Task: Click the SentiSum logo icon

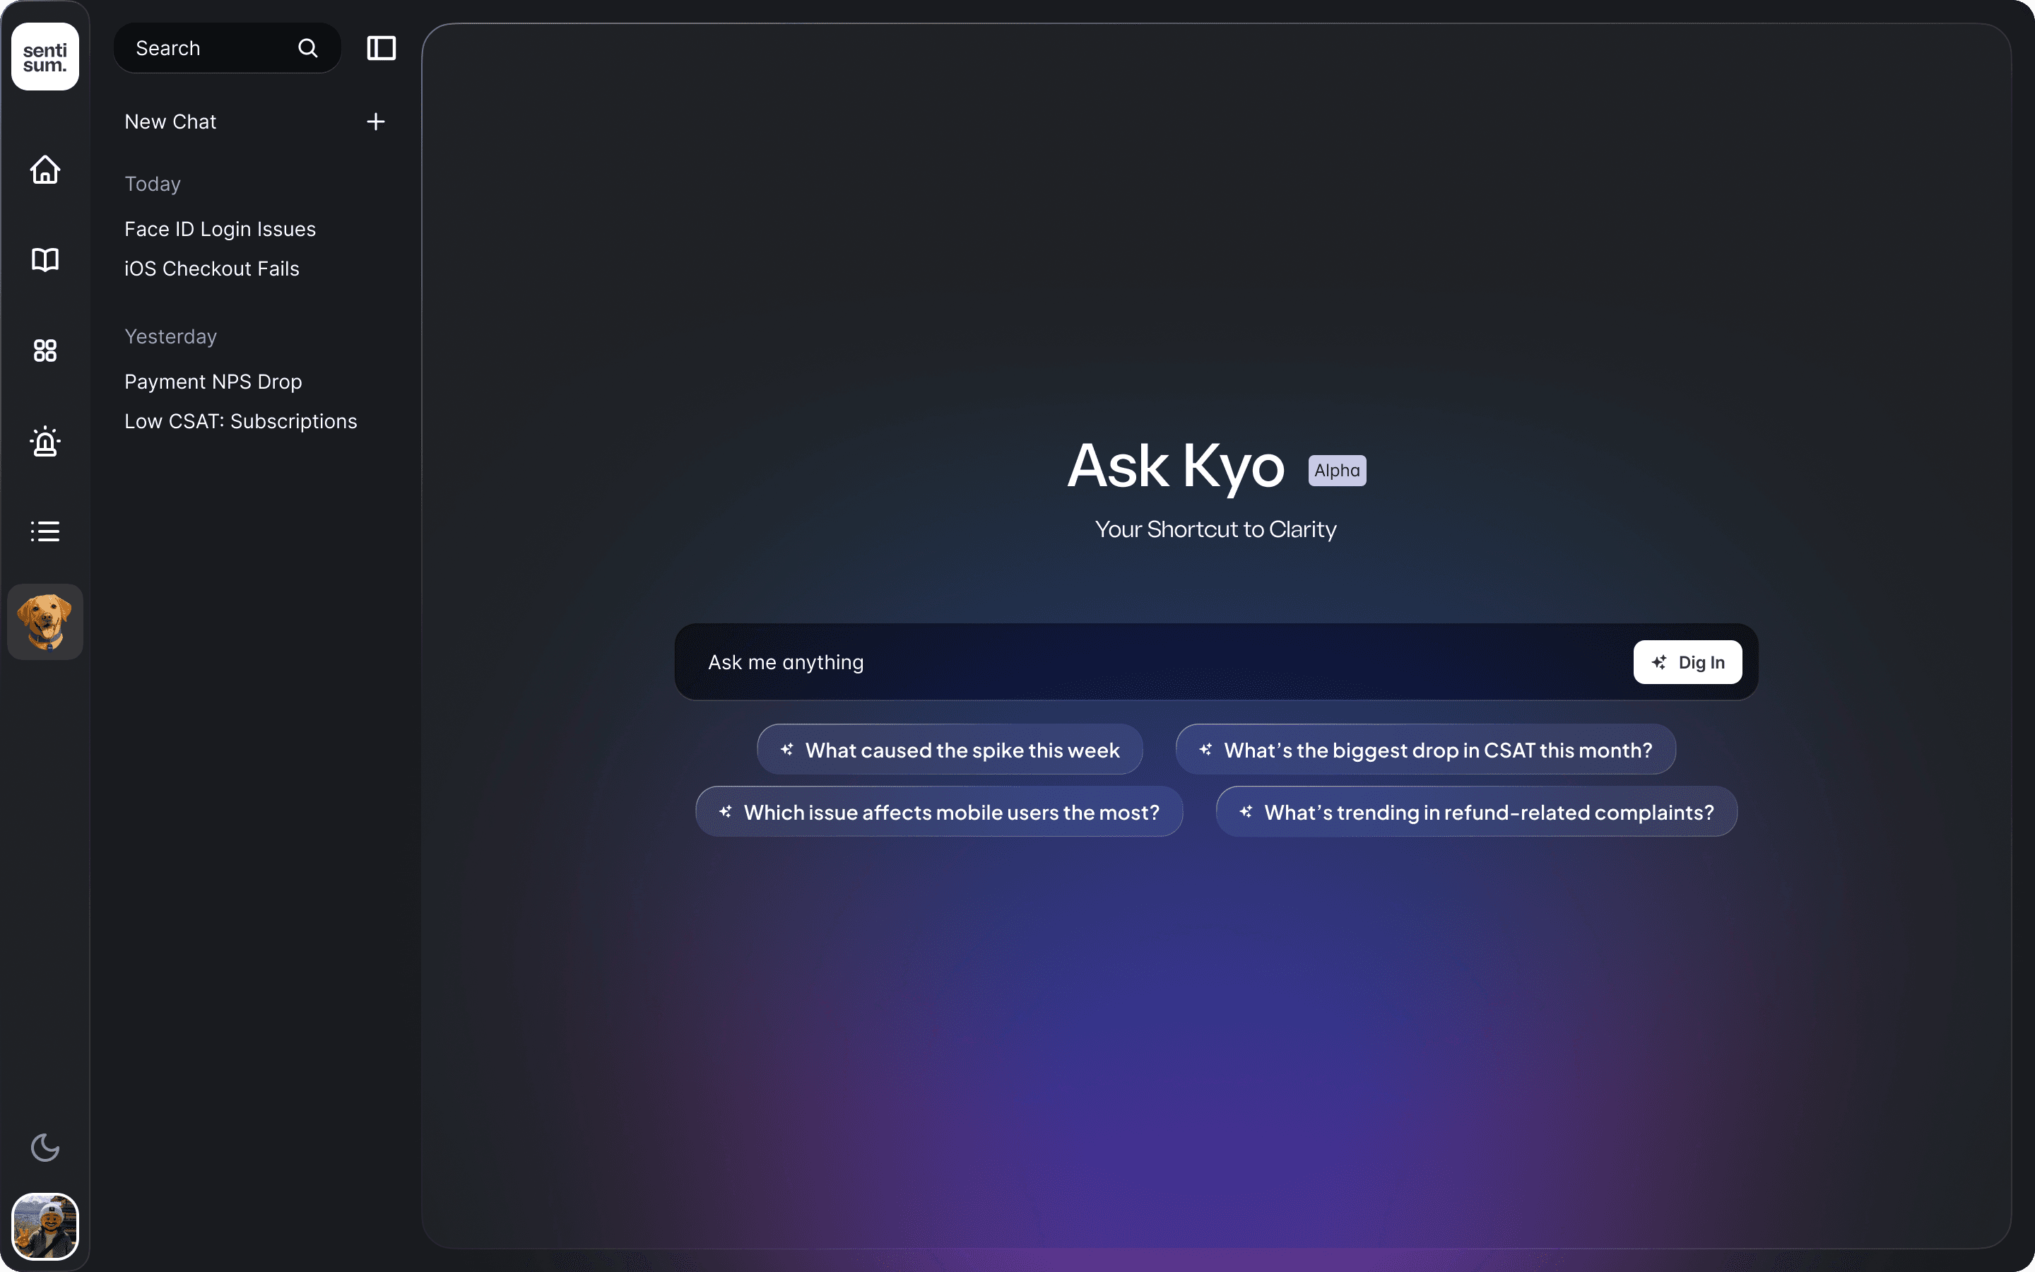Action: (45, 57)
